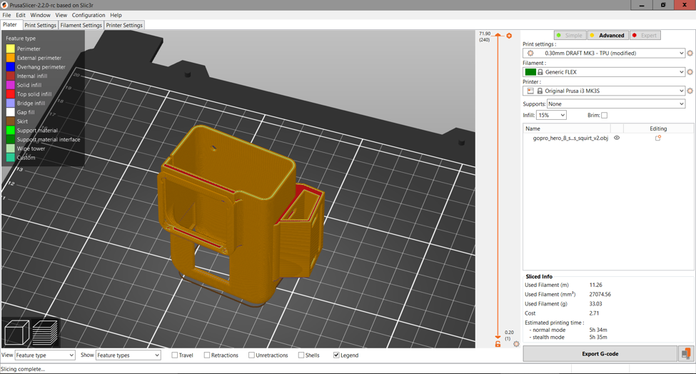Click orange External perimeter legend swatch
Screen dimensions: 696x374
point(11,58)
